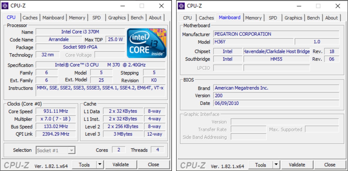The width and height of the screenshot is (348, 171).
Task: Open the Socket #1 selection dropdown
Action: (x=55, y=150)
